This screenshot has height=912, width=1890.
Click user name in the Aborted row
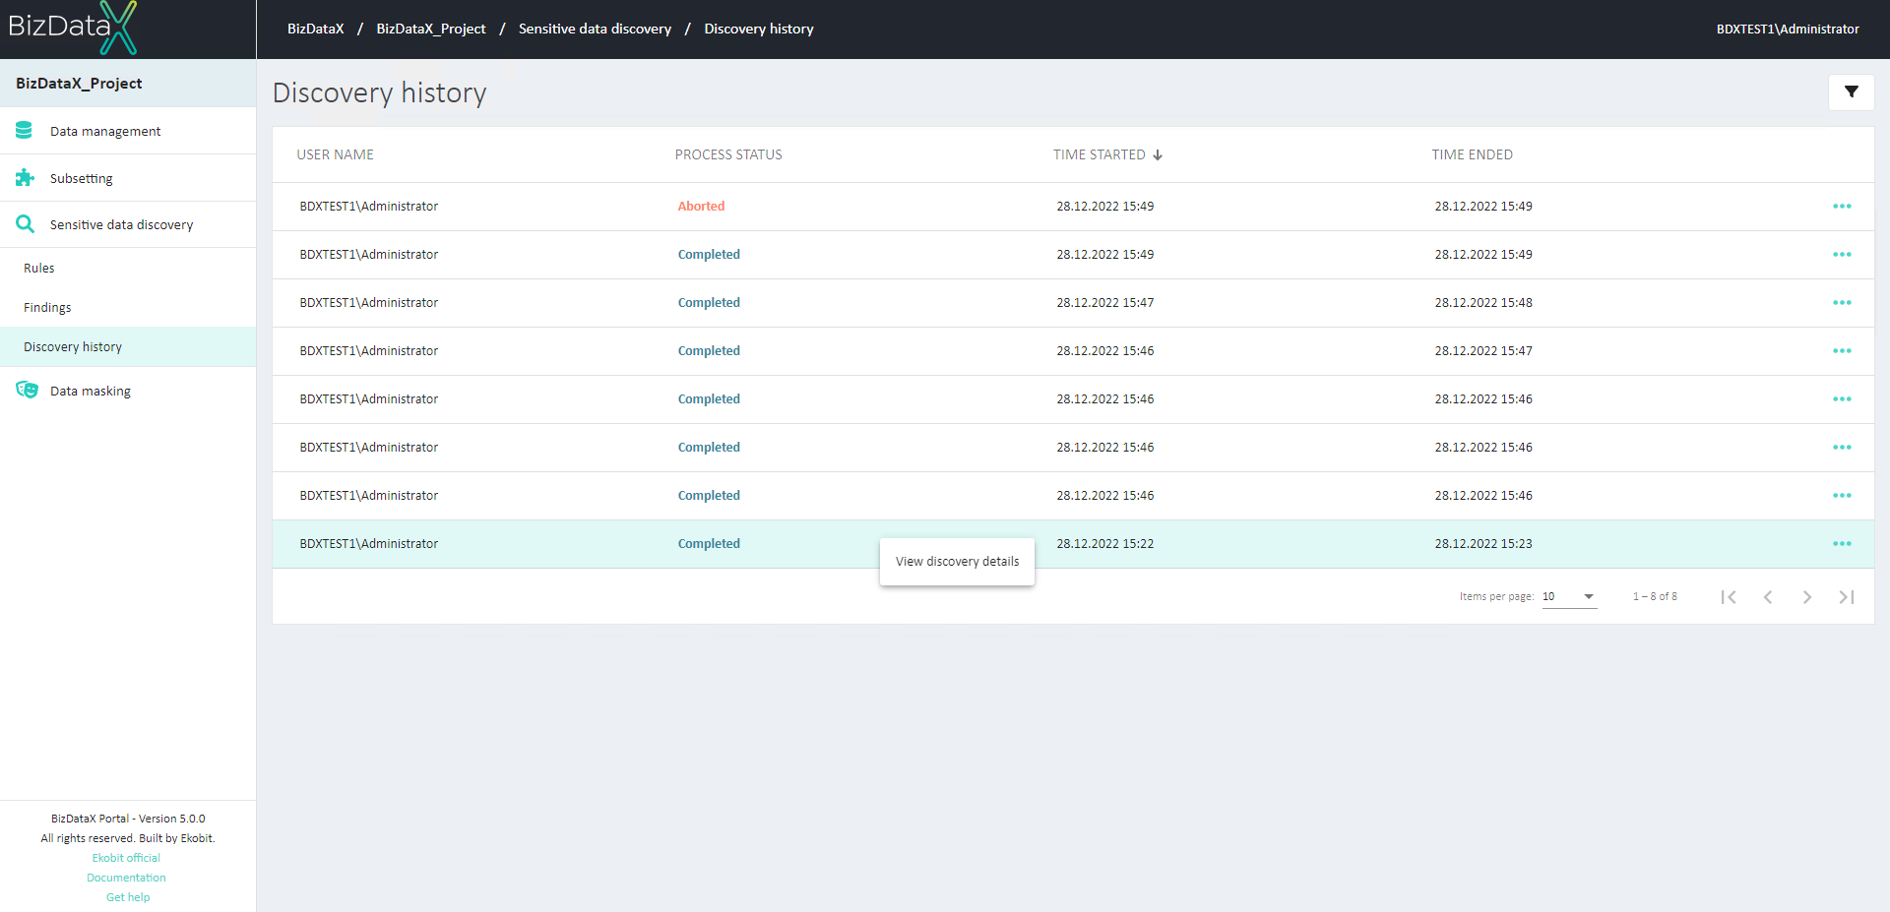(369, 207)
